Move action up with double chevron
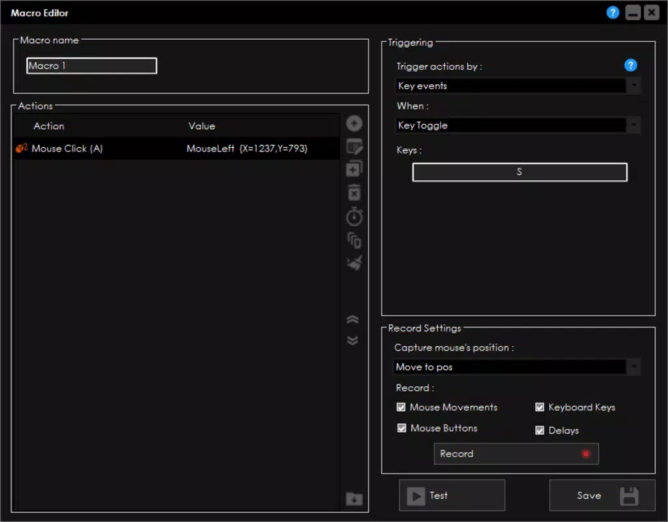The width and height of the screenshot is (668, 522). [353, 320]
